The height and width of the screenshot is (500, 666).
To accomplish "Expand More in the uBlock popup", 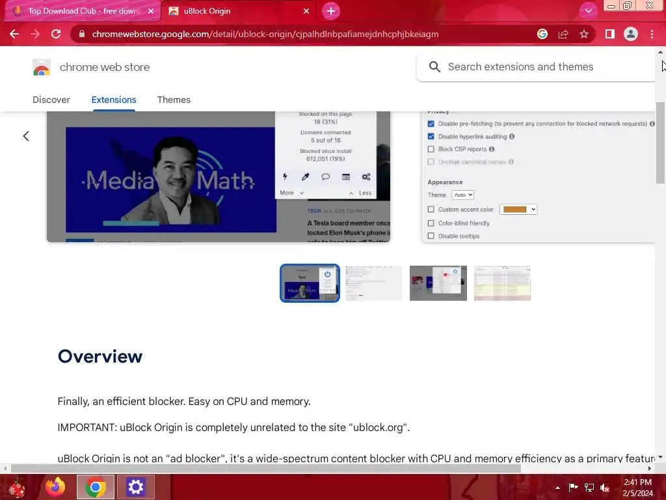I will [x=291, y=193].
